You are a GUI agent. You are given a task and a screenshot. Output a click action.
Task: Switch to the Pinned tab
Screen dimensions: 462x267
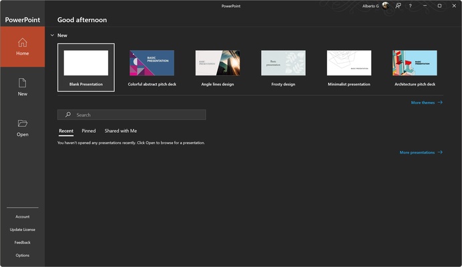[89, 131]
